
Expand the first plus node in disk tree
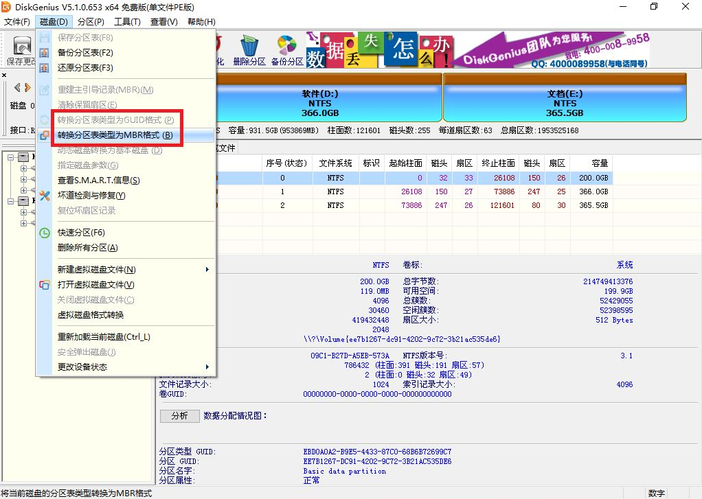tap(23, 167)
